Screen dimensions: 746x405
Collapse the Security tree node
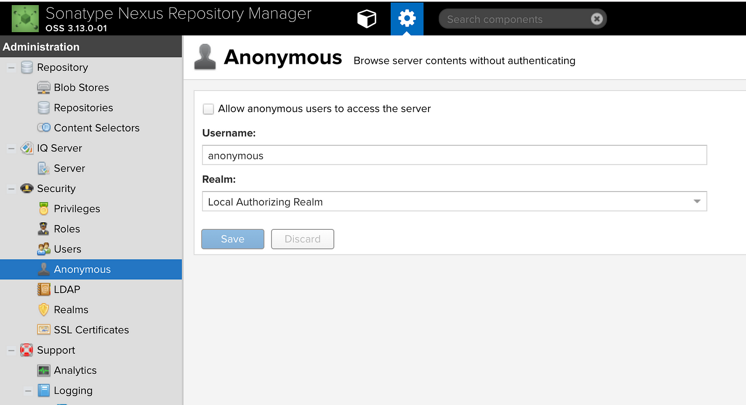click(11, 189)
